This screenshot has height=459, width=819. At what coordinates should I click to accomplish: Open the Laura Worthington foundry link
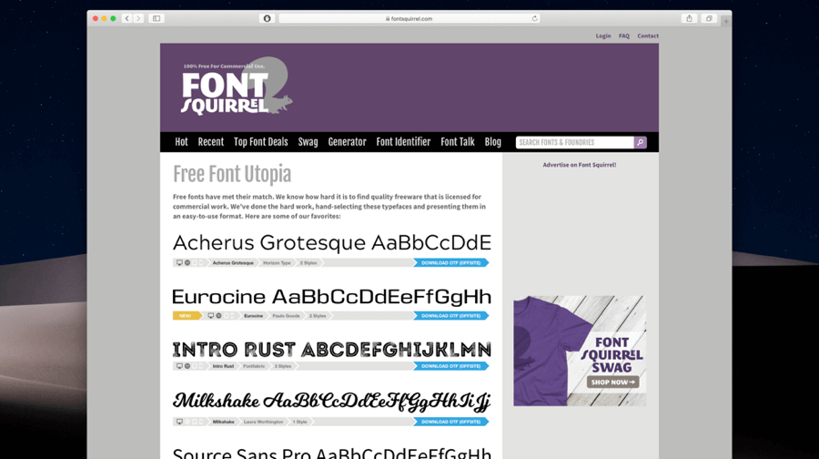click(263, 422)
